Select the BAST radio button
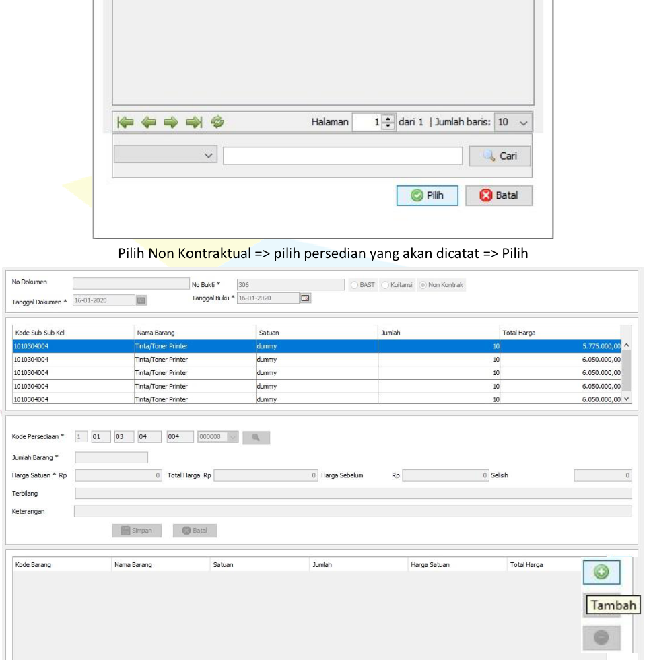 point(355,285)
